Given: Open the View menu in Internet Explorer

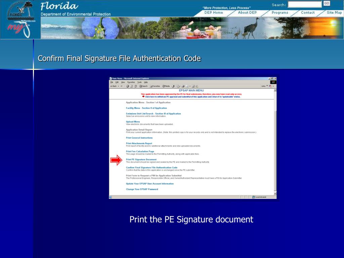Looking at the screenshot, I should pos(123,82).
